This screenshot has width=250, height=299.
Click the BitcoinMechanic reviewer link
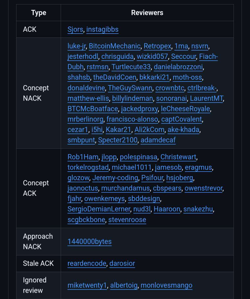pyautogui.click(x=115, y=46)
